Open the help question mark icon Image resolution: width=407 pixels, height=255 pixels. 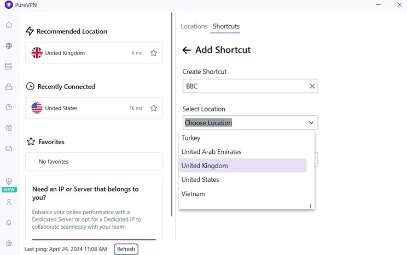[x=9, y=107]
